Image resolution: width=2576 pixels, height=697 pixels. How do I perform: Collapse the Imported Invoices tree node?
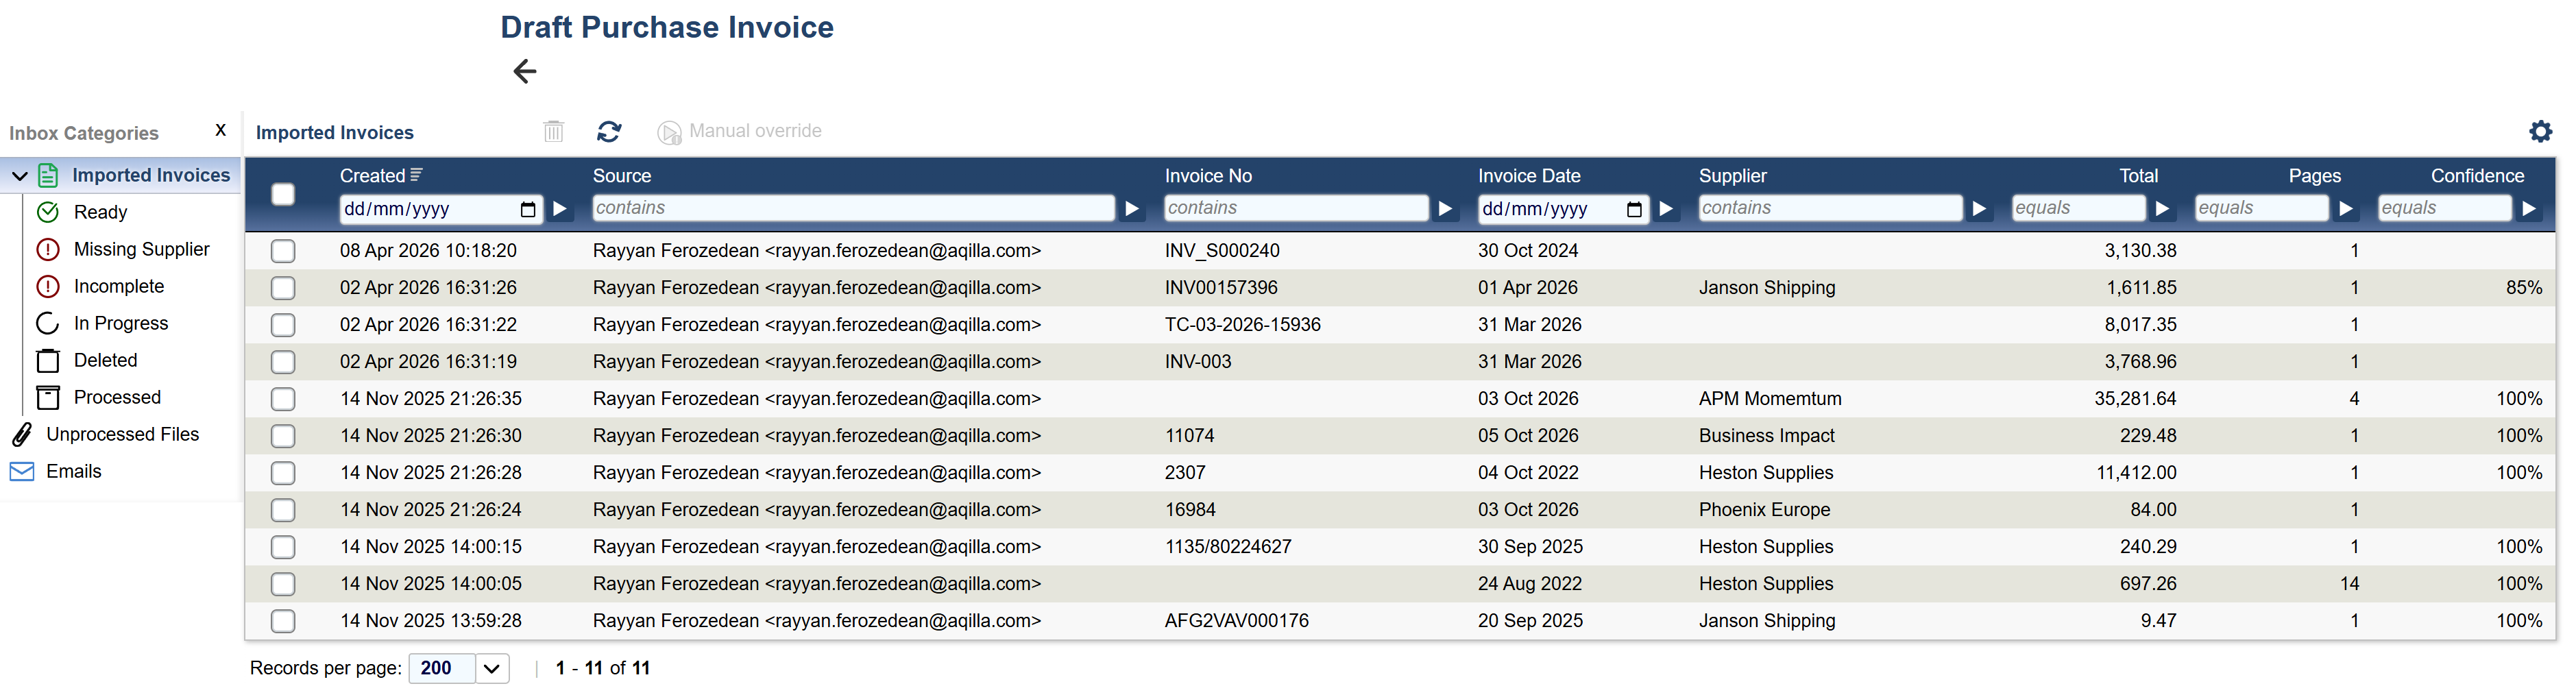19,176
